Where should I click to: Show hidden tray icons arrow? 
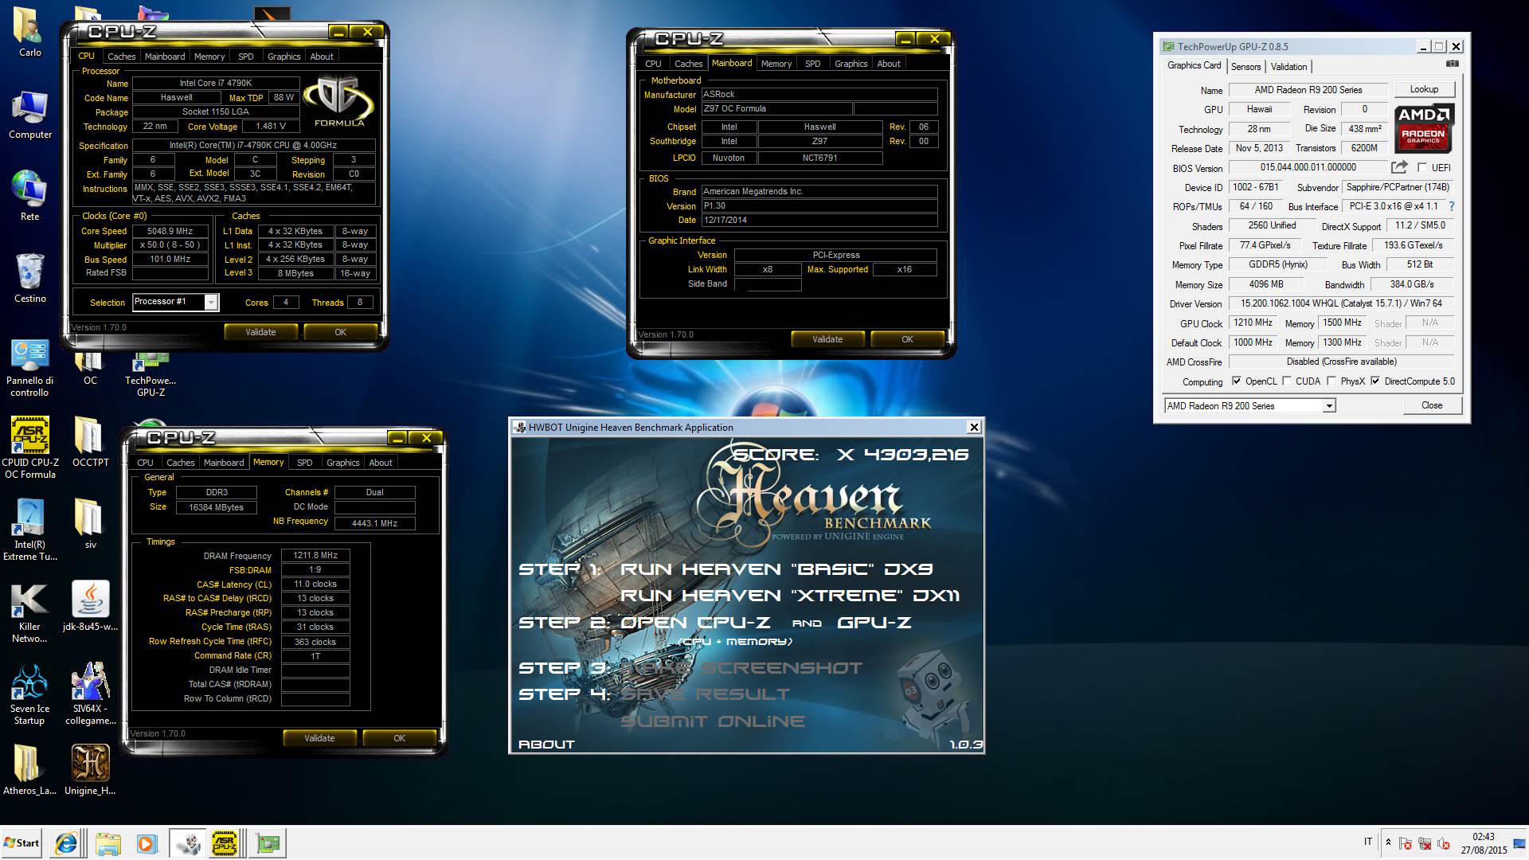(x=1389, y=842)
